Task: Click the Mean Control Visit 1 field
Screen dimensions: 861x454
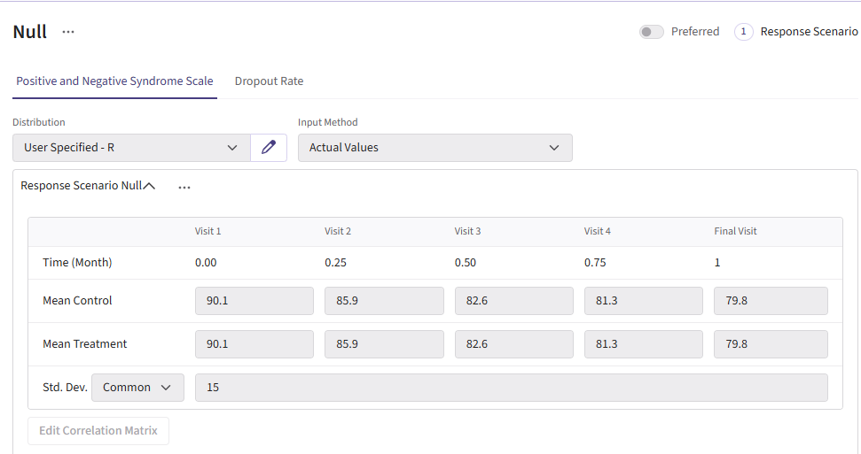Action: [x=254, y=301]
